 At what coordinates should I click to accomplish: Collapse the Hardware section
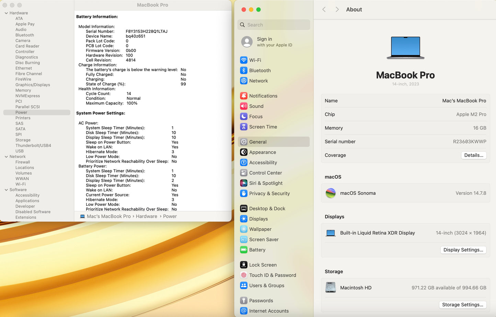(x=6, y=13)
